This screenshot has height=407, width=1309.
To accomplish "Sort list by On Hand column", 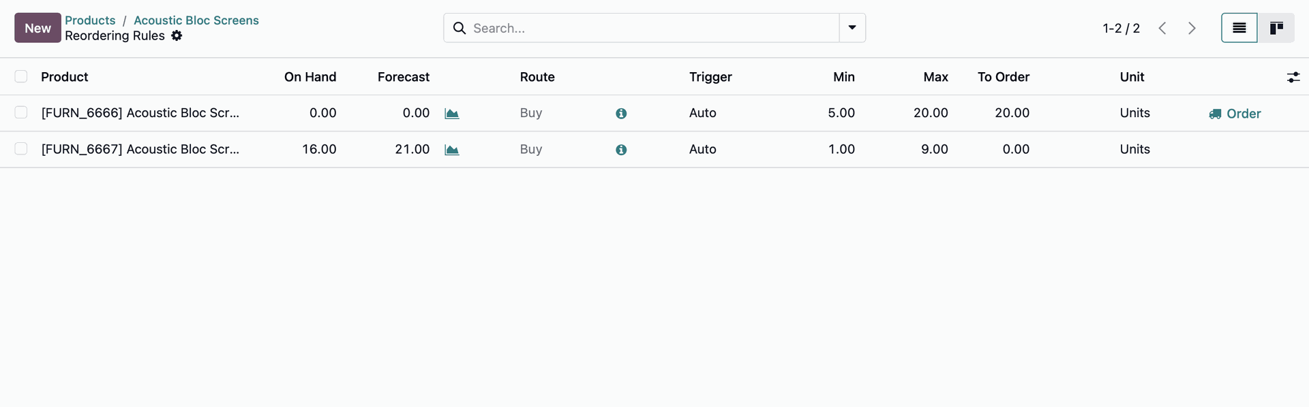I will (310, 77).
